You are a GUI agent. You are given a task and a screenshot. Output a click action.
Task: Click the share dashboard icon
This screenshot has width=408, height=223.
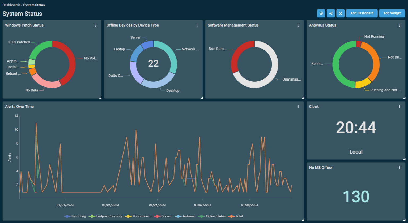coord(331,13)
